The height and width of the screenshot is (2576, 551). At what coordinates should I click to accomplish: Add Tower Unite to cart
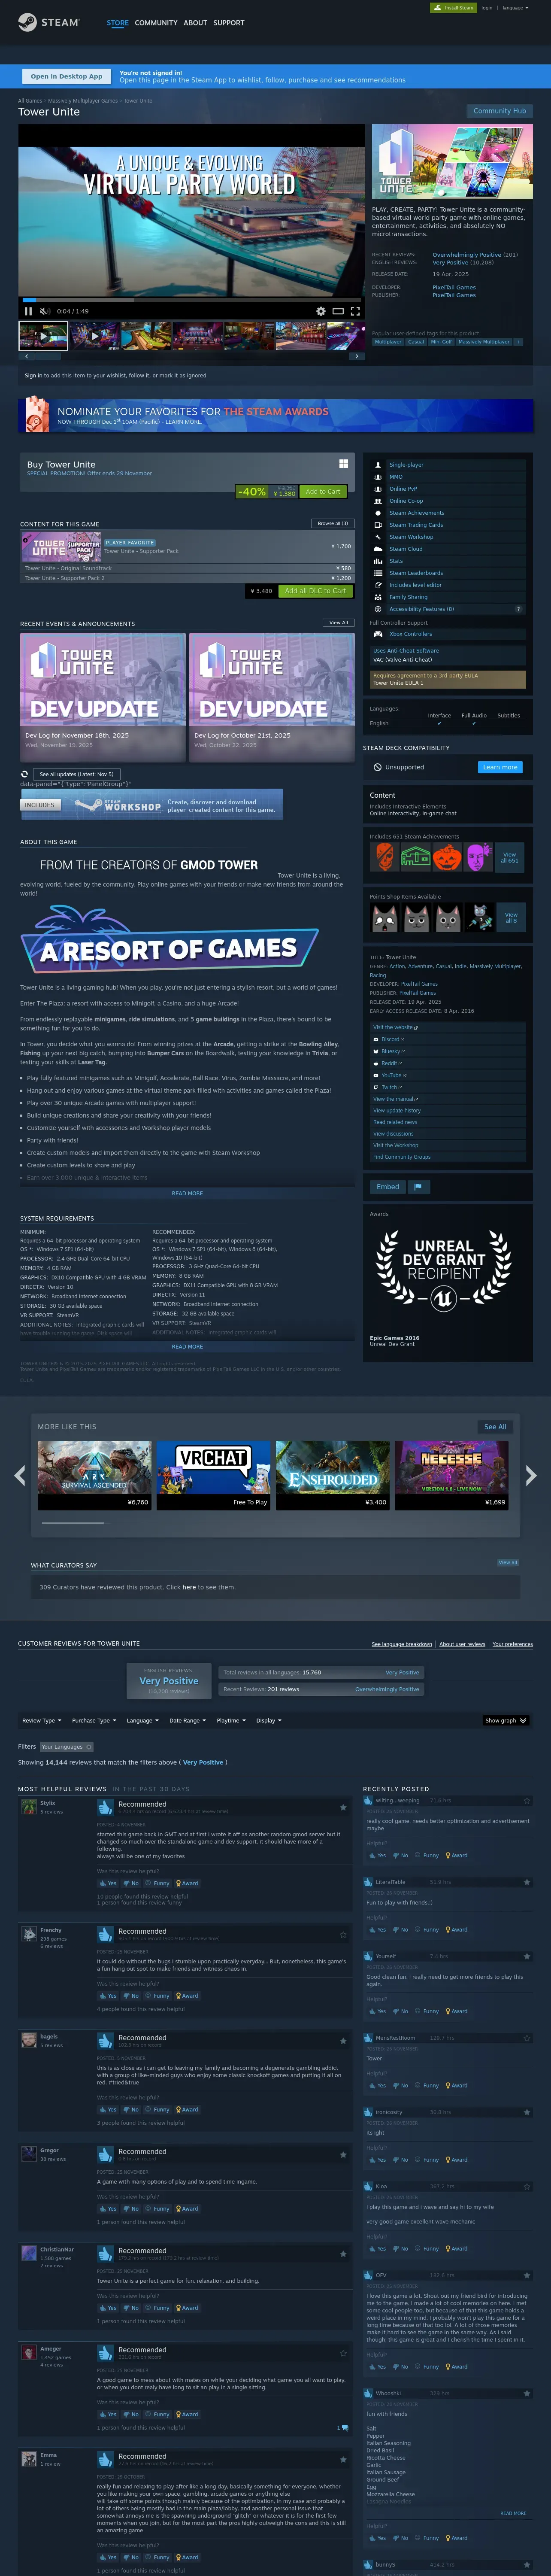click(323, 491)
